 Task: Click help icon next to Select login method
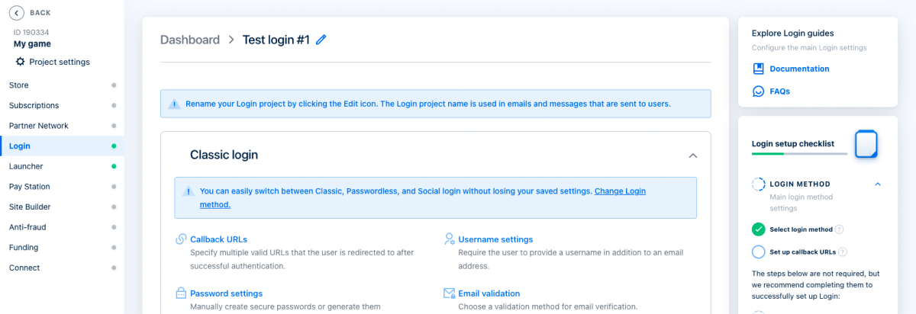click(839, 229)
